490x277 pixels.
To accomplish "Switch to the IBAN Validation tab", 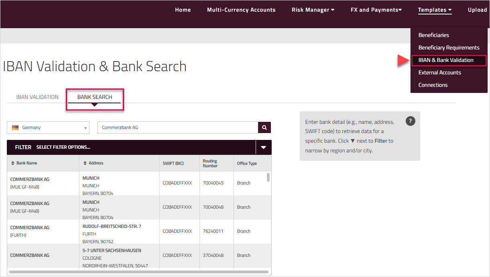I will click(x=37, y=97).
